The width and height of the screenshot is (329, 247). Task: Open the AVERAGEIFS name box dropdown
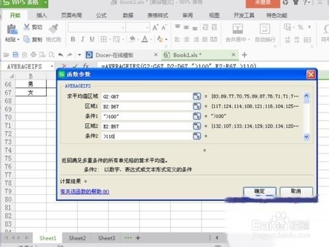coord(52,66)
